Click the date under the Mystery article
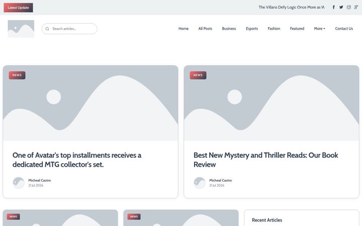The width and height of the screenshot is (362, 226). [x=217, y=185]
